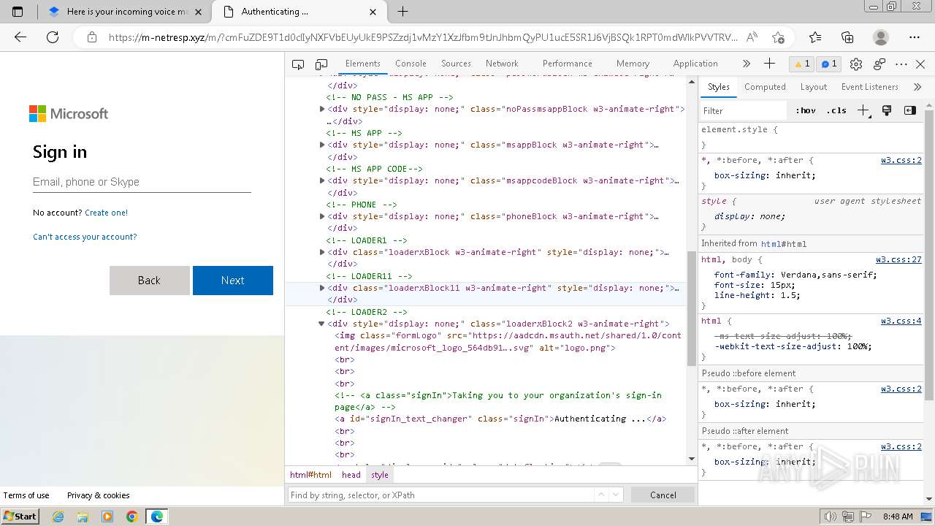Open the Collections icon

[x=847, y=37]
